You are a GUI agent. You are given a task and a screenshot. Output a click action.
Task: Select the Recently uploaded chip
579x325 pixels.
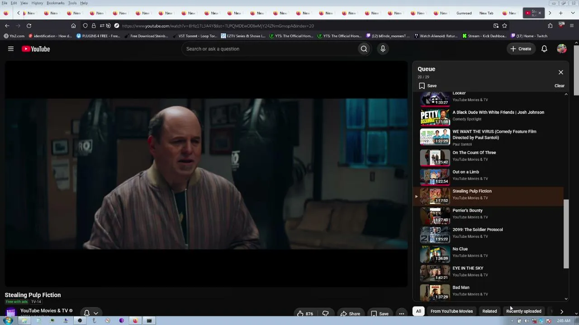[x=524, y=311]
